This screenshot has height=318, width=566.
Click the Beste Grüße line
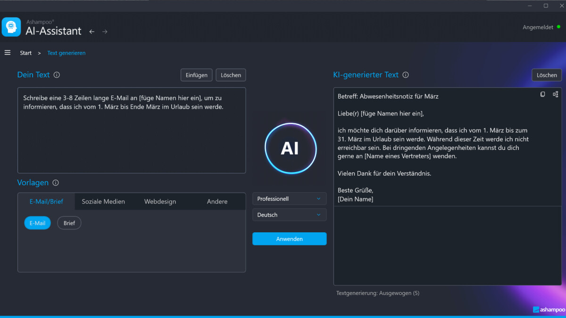(x=356, y=190)
